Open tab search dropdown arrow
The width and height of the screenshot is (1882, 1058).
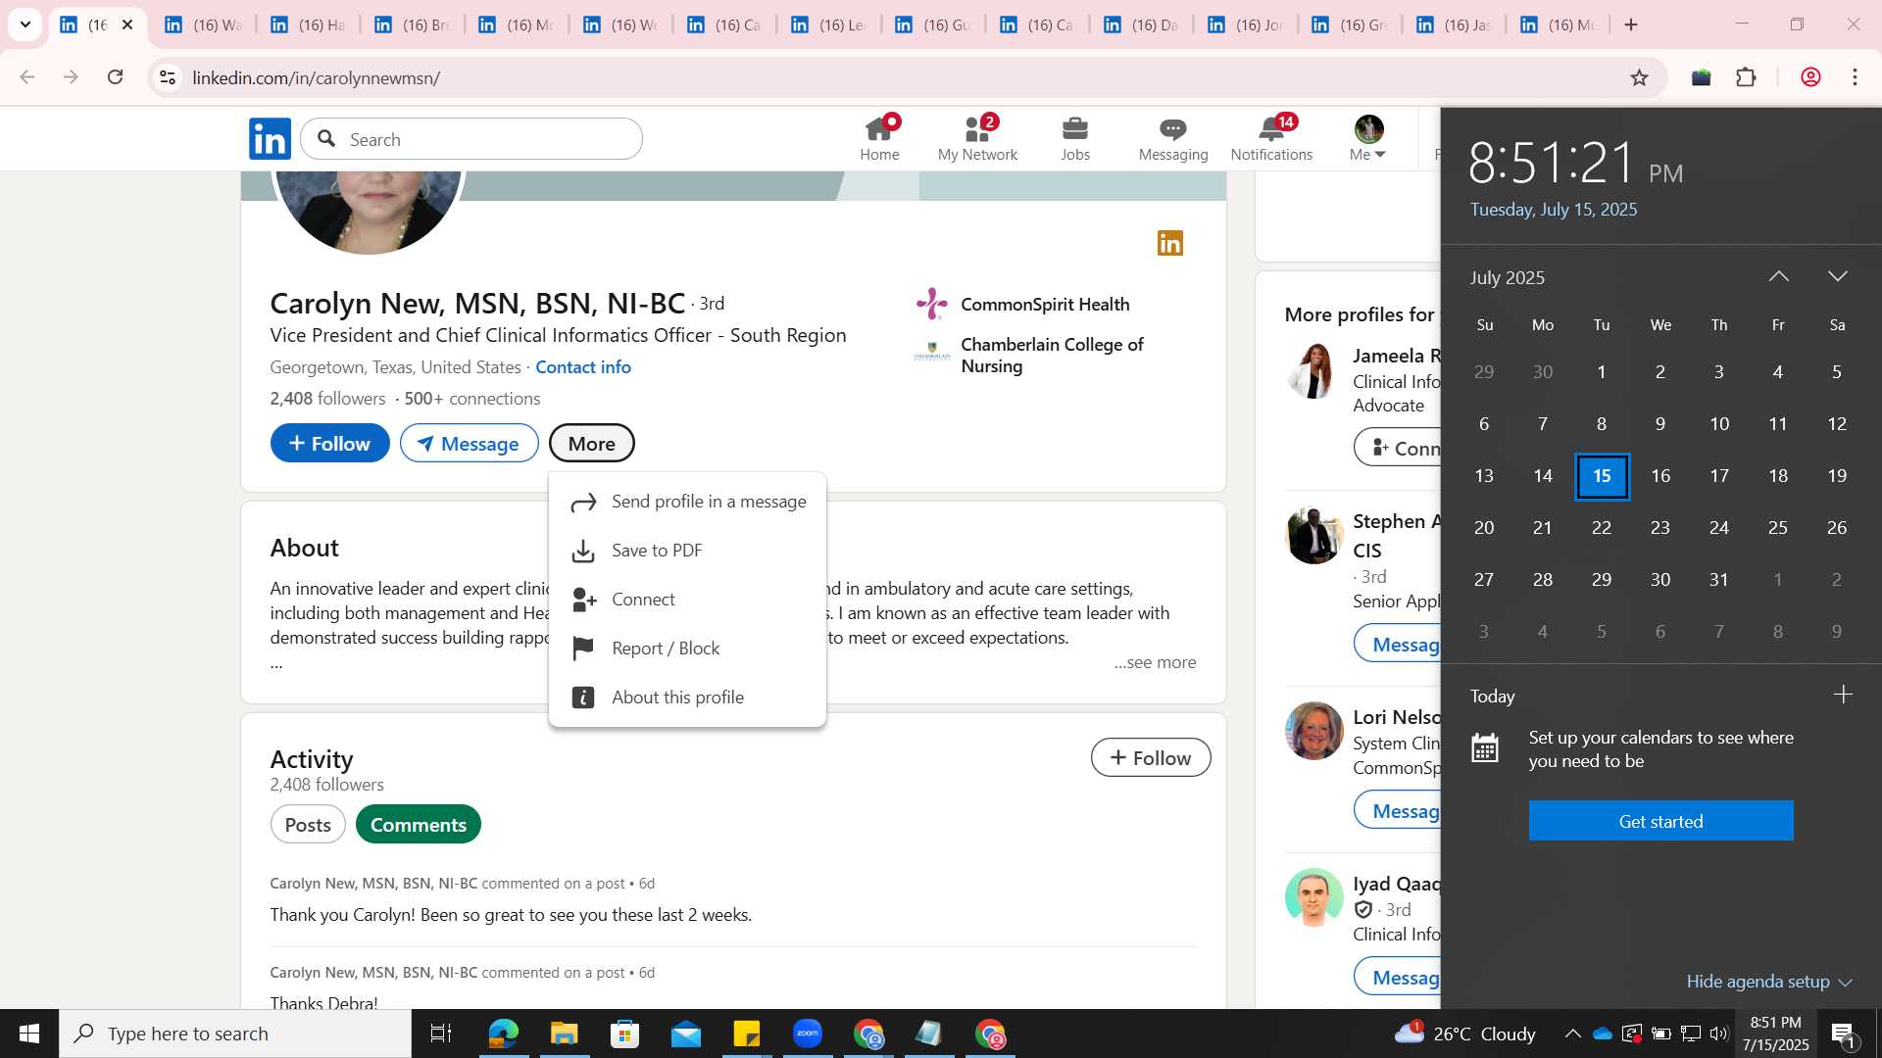(x=25, y=24)
